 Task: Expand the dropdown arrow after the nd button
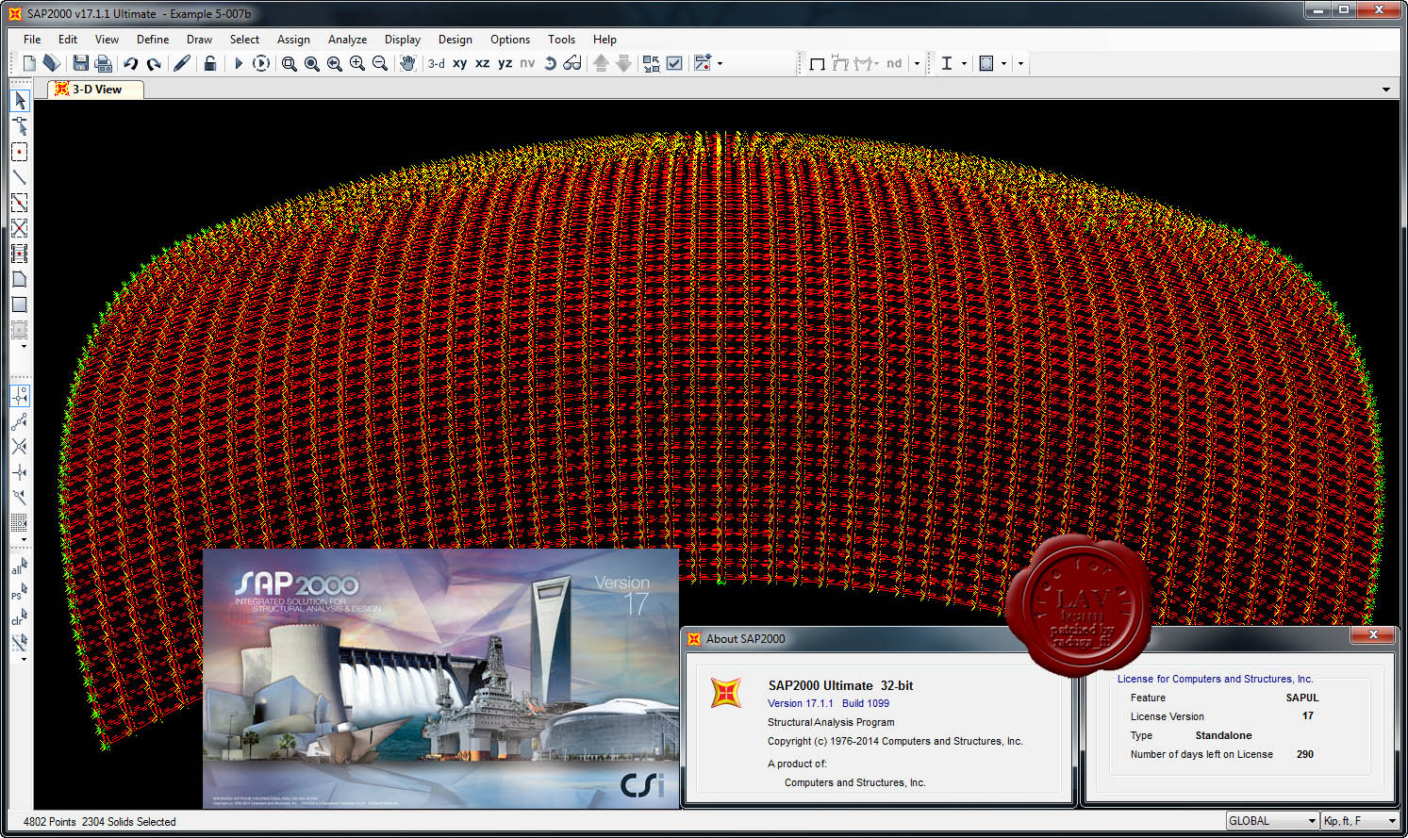(x=917, y=64)
